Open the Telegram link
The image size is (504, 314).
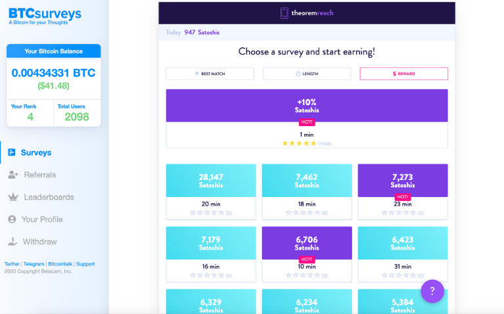click(34, 264)
